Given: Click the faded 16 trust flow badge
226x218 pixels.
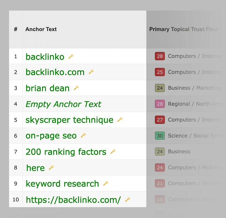Looking at the screenshot, I should click(x=160, y=199).
